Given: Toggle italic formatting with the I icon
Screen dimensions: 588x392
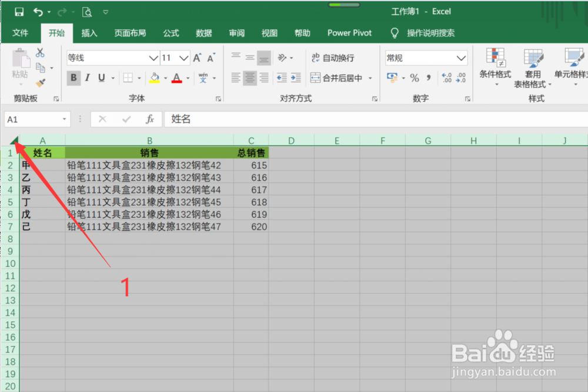Looking at the screenshot, I should pyautogui.click(x=87, y=78).
